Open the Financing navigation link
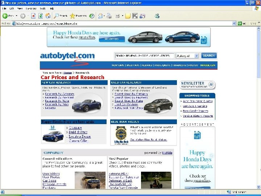The width and height of the screenshot is (261, 196). 179,65
